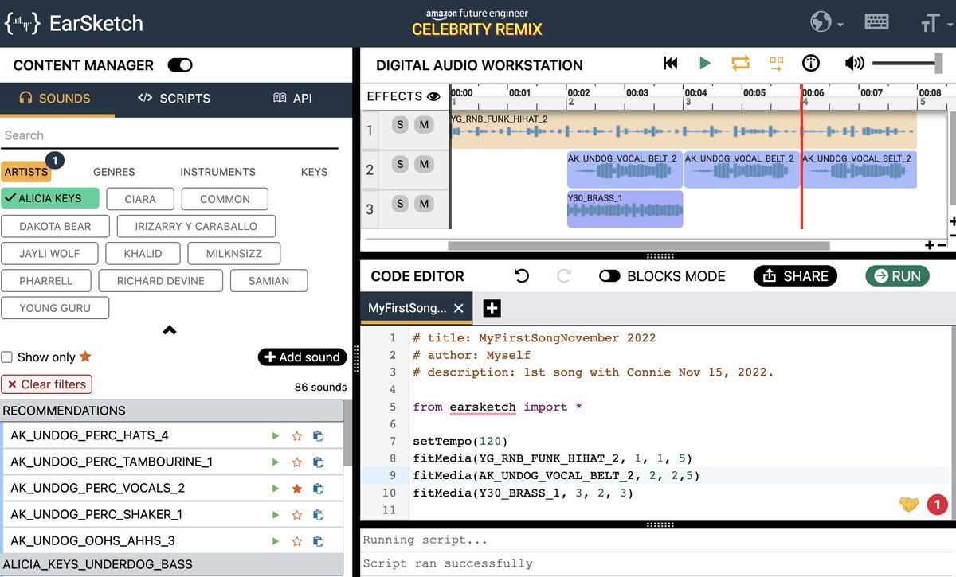Solo track 1

click(x=401, y=125)
